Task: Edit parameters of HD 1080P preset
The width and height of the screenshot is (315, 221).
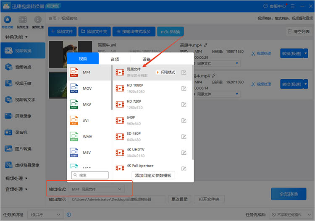Action: point(184,88)
